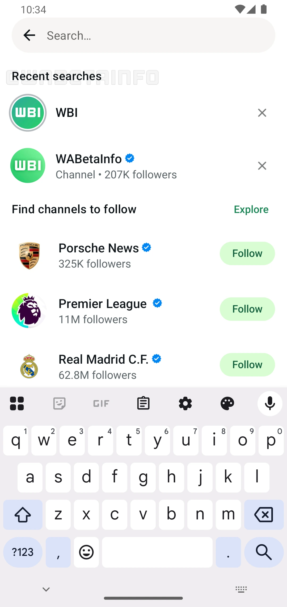Screen dimensions: 287x607
Task: Remove WBI from recent searches
Action: [x=262, y=113]
